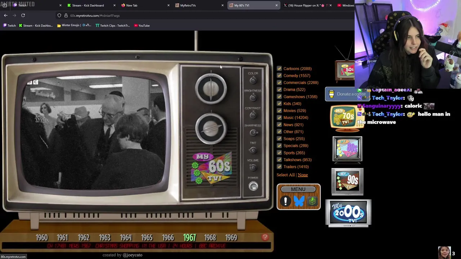Switch to the MyRetroTVs tab
The width and height of the screenshot is (461, 259).
200,5
